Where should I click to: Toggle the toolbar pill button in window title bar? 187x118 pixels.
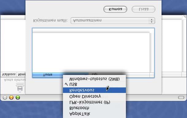181,98
